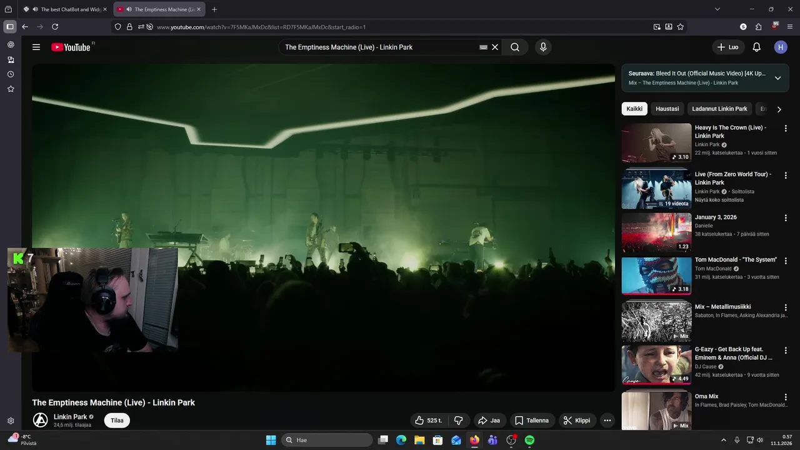Toggle the browser sidebar panel button
Viewport: 800px width, 450px height.
point(9,27)
